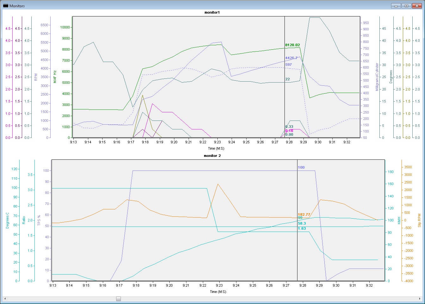The height and width of the screenshot is (304, 425).
Task: Minimize the Monitors window
Action: pyautogui.click(x=396, y=6)
